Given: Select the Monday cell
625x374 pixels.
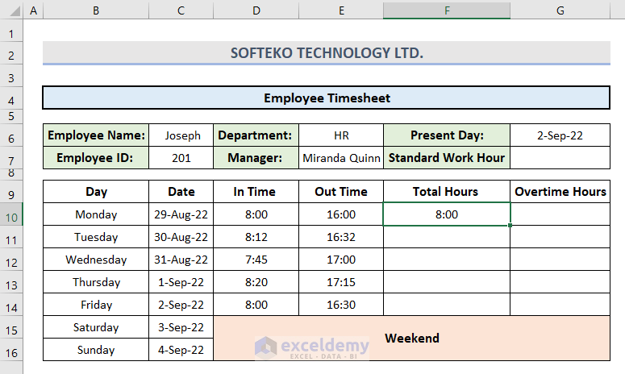Looking at the screenshot, I should click(x=96, y=214).
